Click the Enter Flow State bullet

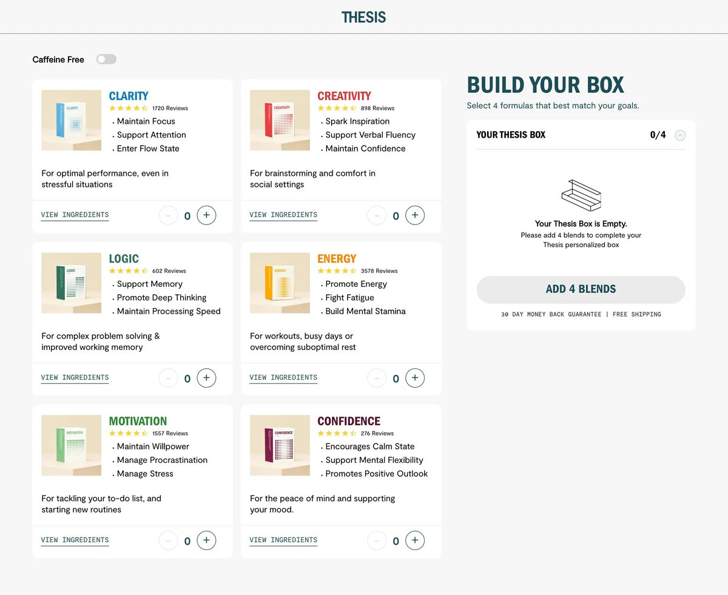tap(148, 148)
